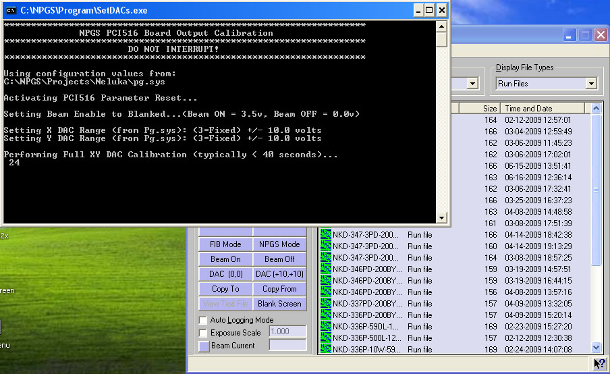Click the DAC (+10,+10) button

279,274
